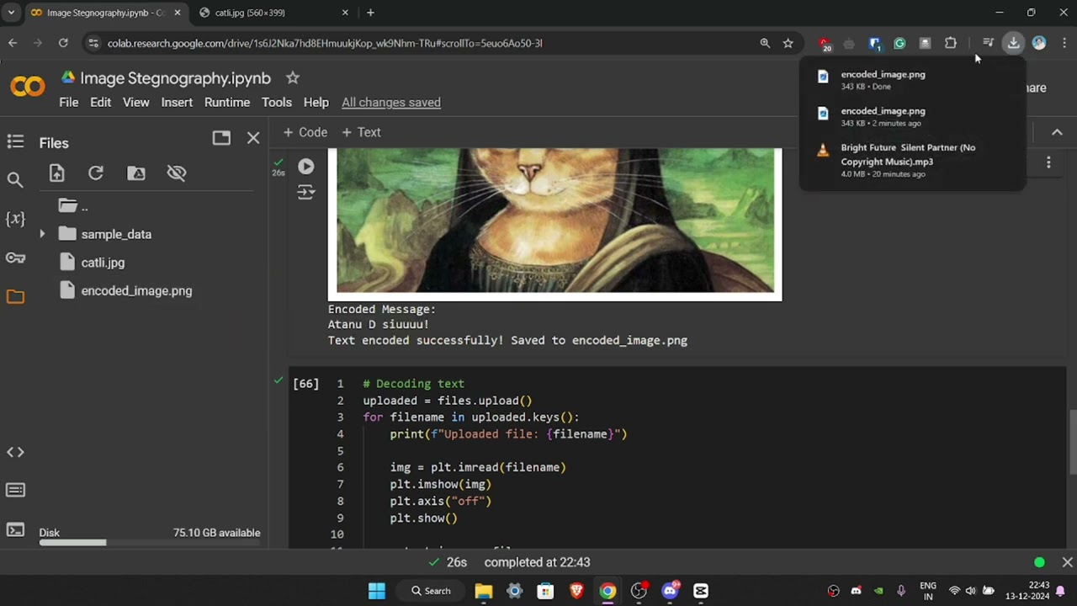Open cell more options menu
1077x606 pixels.
click(x=1048, y=162)
